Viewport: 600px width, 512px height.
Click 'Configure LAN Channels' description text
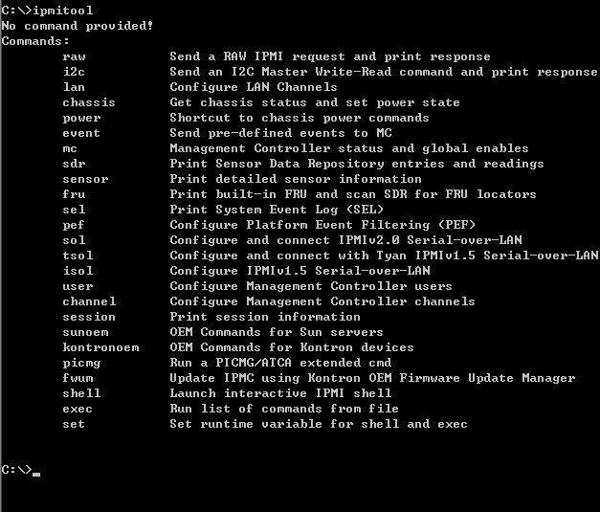click(x=254, y=87)
